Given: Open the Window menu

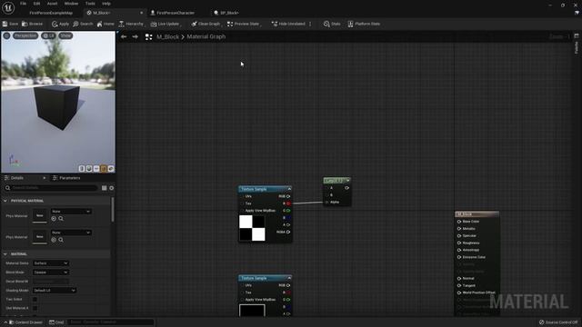Looking at the screenshot, I should pos(71,4).
